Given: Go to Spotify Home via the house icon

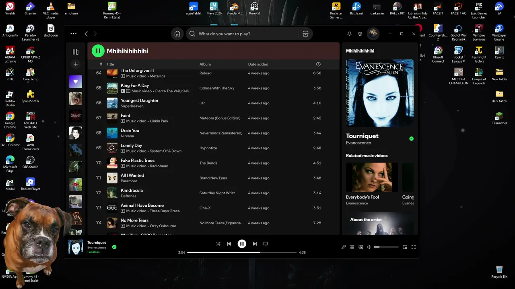Looking at the screenshot, I should (177, 34).
